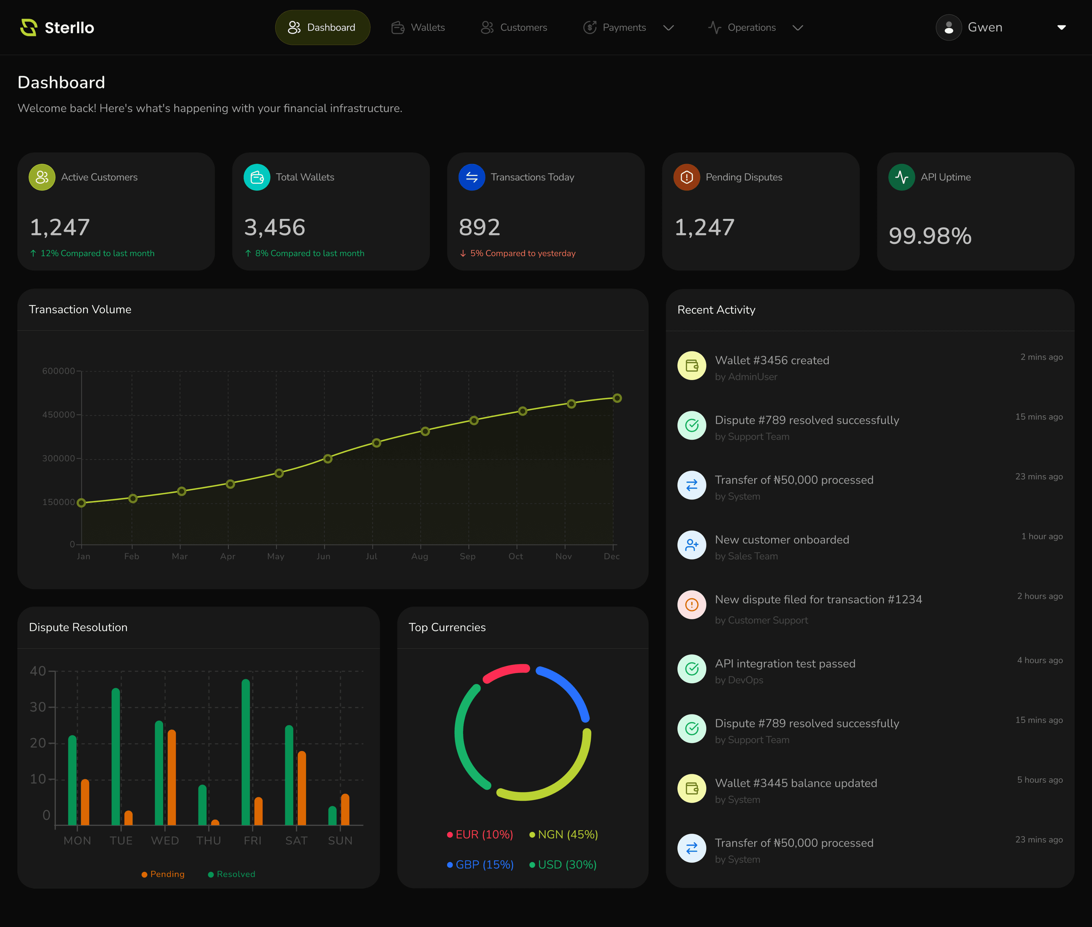Click the Wallet #3456 created activity icon
Screen dimensions: 1092x927
coord(692,365)
